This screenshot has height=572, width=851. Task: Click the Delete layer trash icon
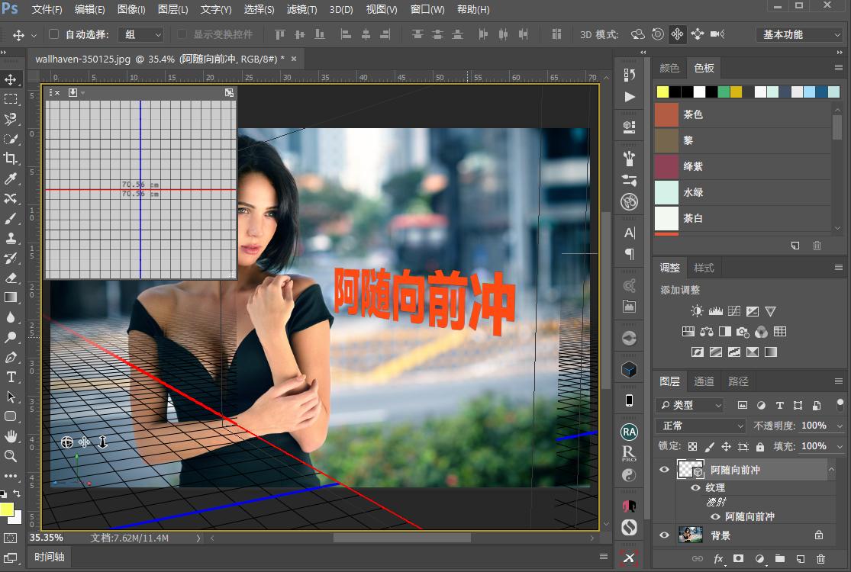[x=820, y=558]
